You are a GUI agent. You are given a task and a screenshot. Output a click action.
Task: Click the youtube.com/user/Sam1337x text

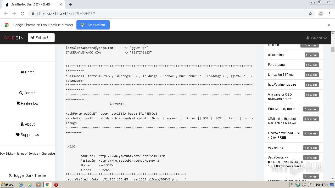[132, 156]
